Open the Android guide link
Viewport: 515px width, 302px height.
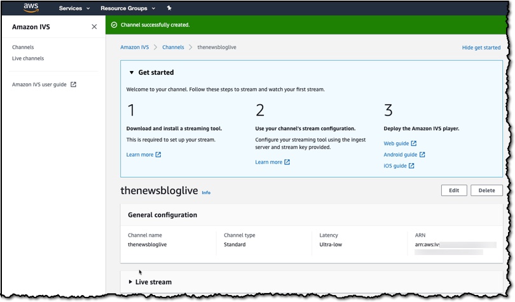(x=401, y=154)
